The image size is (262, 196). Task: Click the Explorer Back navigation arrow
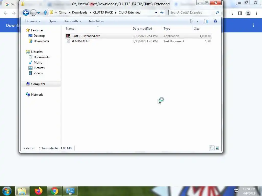(x=26, y=13)
